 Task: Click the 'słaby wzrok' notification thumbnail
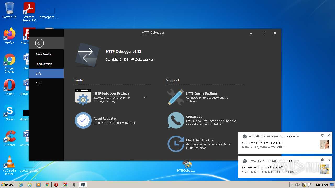pyautogui.click(x=325, y=145)
